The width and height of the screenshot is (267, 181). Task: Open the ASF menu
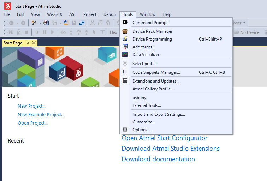pyautogui.click(x=73, y=14)
